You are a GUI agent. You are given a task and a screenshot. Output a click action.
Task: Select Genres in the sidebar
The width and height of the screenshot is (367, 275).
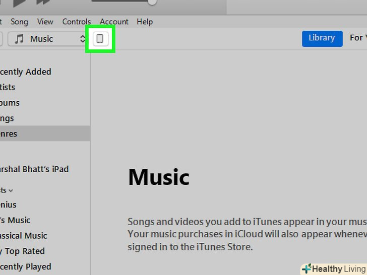45,133
